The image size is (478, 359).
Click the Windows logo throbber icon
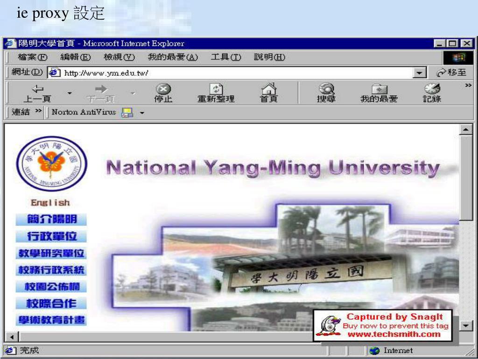click(458, 57)
